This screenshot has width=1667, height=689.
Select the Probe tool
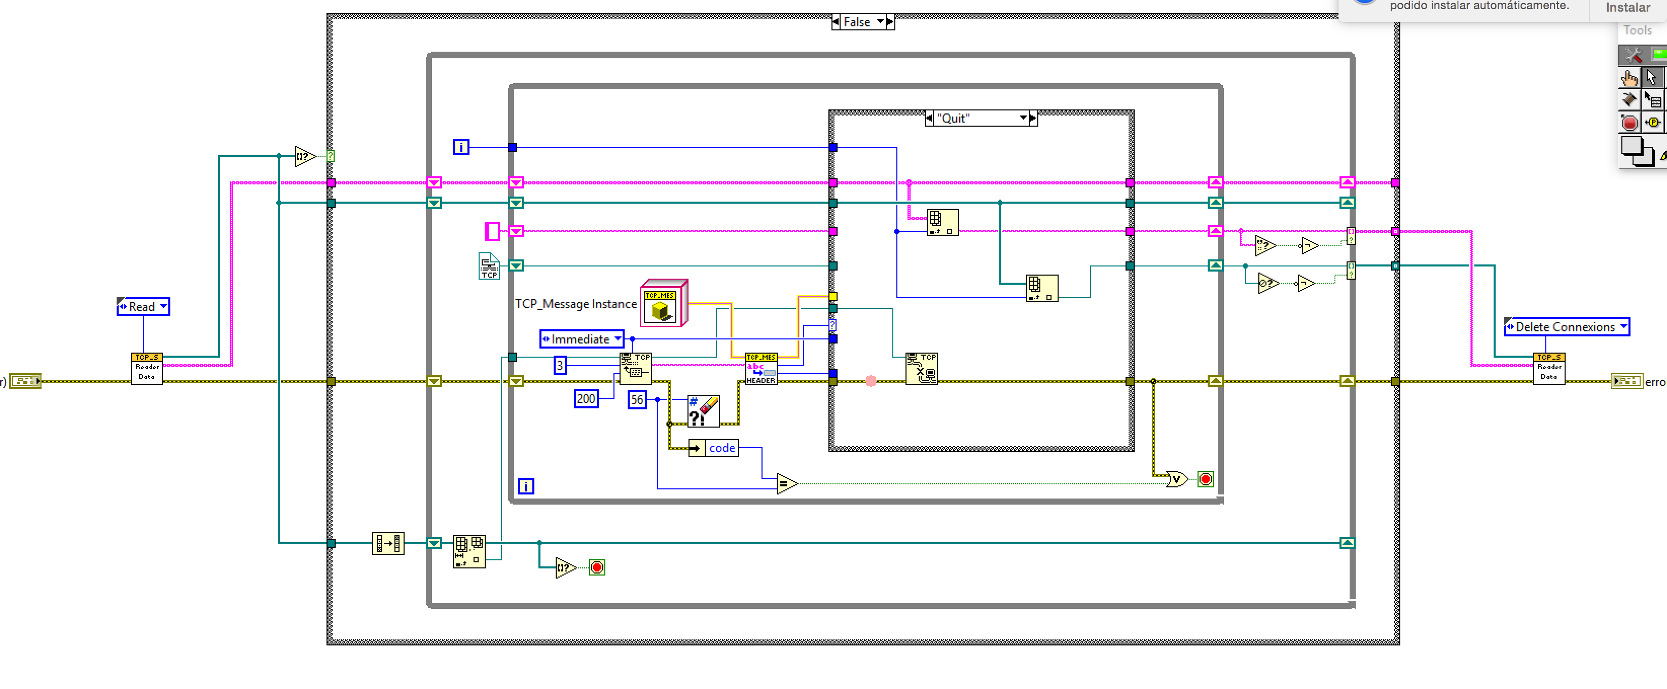click(x=1652, y=122)
